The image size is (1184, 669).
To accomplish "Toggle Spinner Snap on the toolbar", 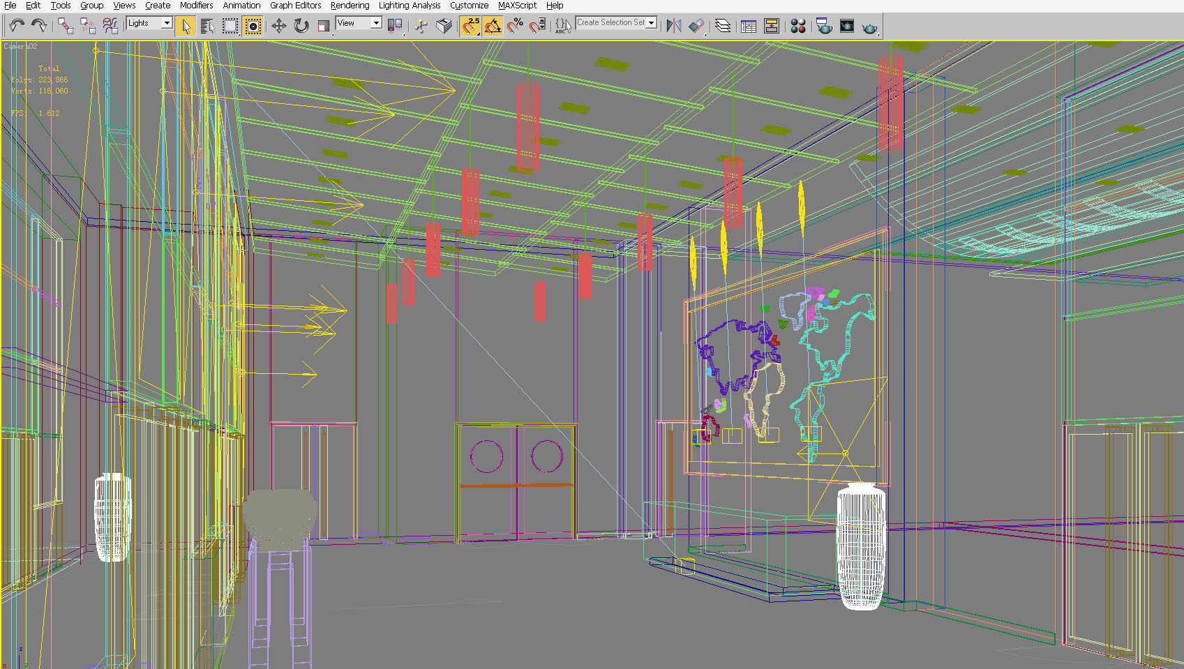I will [x=537, y=26].
